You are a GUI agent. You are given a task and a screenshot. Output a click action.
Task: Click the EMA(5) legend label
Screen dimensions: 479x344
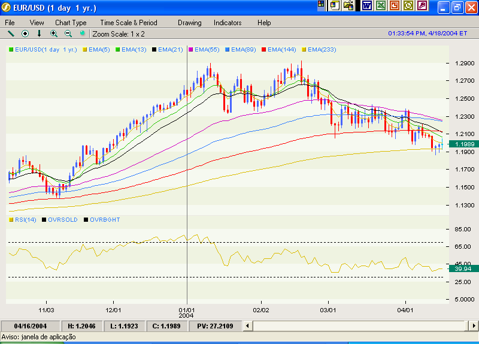[x=99, y=50]
